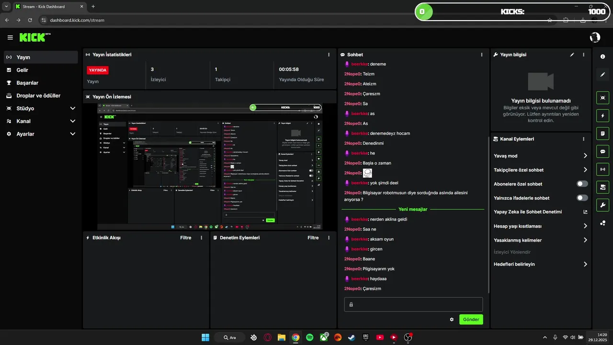Open Yavaş mod options
The width and height of the screenshot is (613, 345).
(541, 156)
